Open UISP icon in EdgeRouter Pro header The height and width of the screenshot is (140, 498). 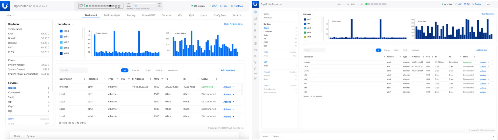tap(456, 4)
